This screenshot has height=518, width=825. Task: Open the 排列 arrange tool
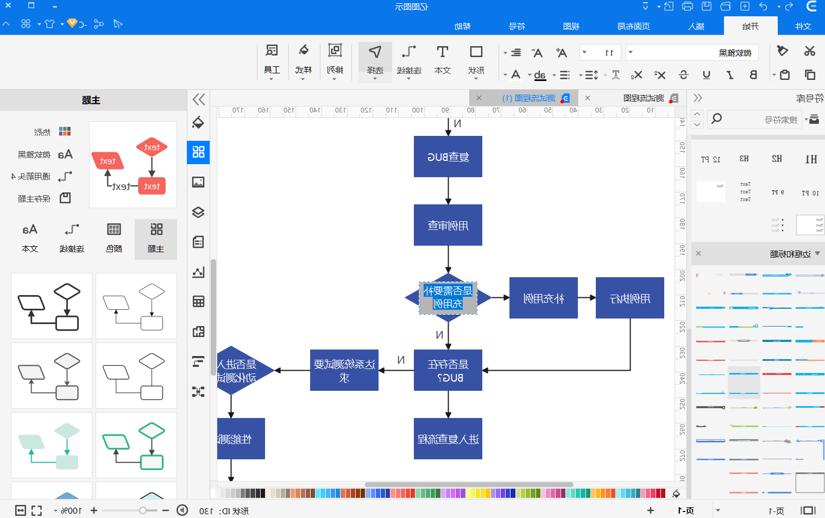pyautogui.click(x=335, y=62)
